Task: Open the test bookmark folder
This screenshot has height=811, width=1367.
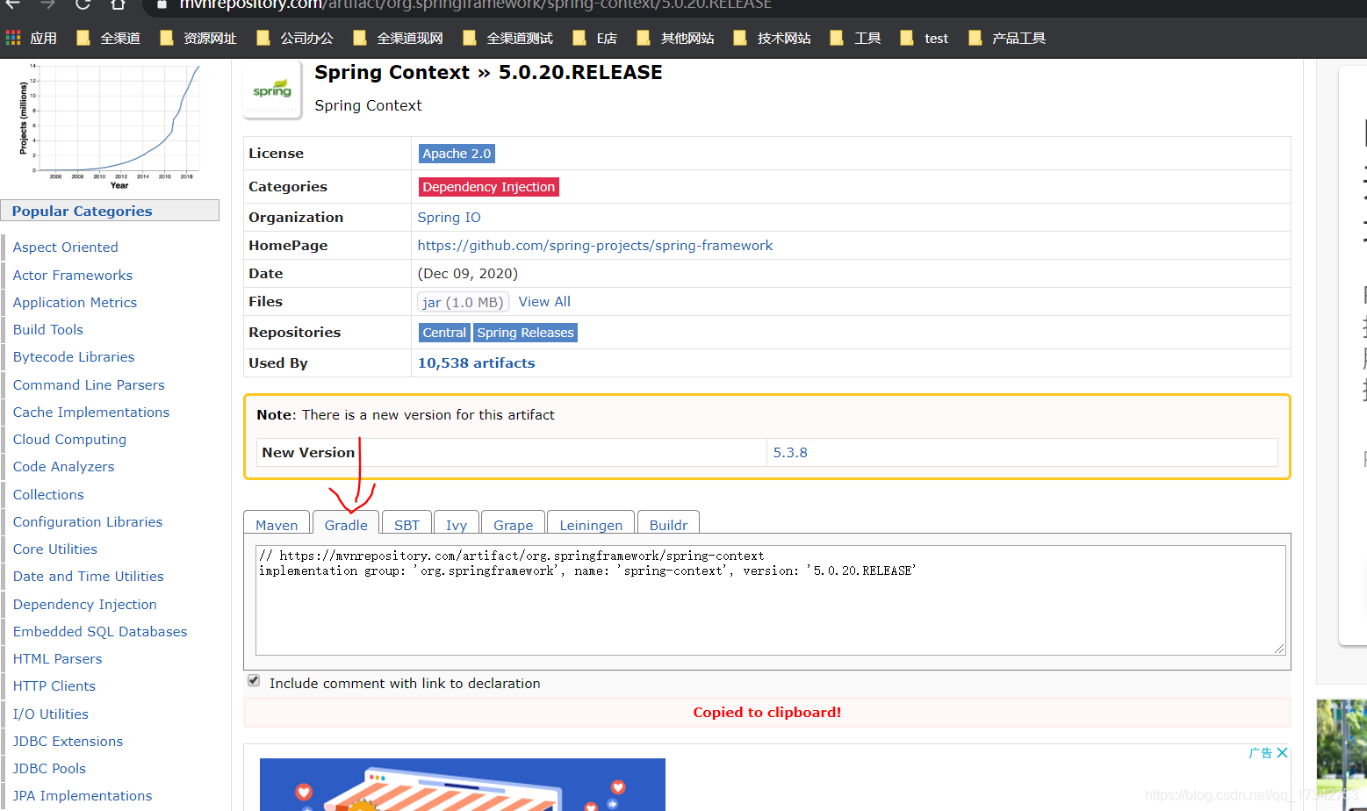Action: pos(925,38)
